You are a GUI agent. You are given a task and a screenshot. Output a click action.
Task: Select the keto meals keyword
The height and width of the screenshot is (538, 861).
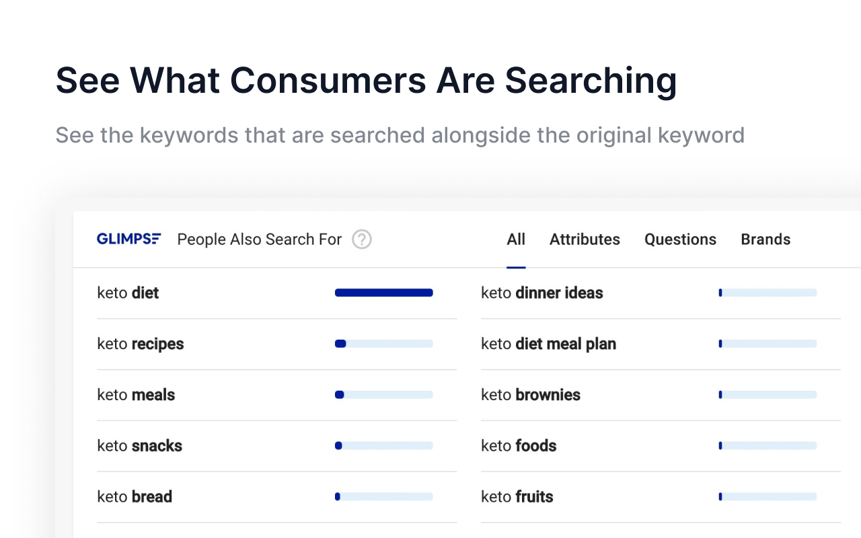coord(136,395)
